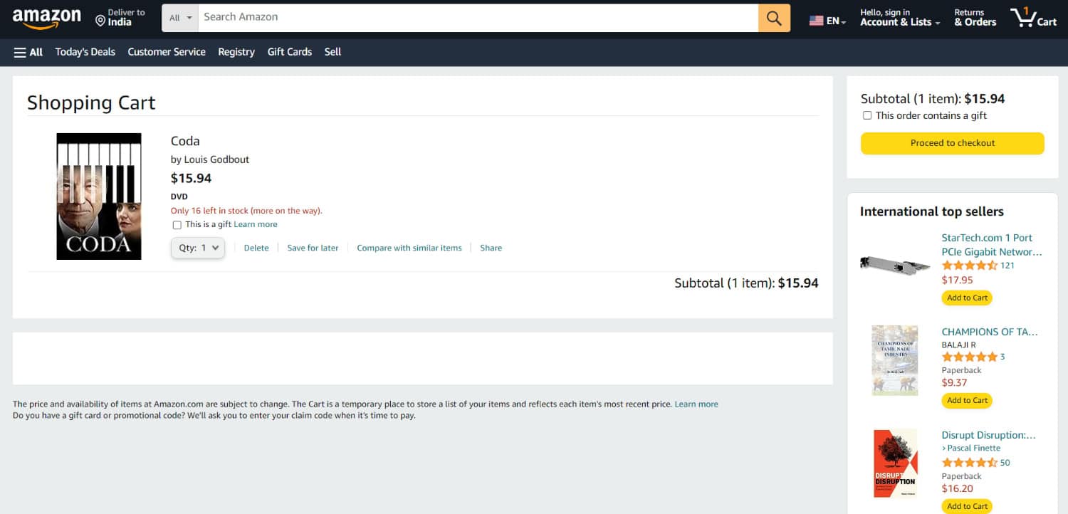Open Disrupt Disruption book title link
This screenshot has width=1068, height=514.
tap(988, 435)
